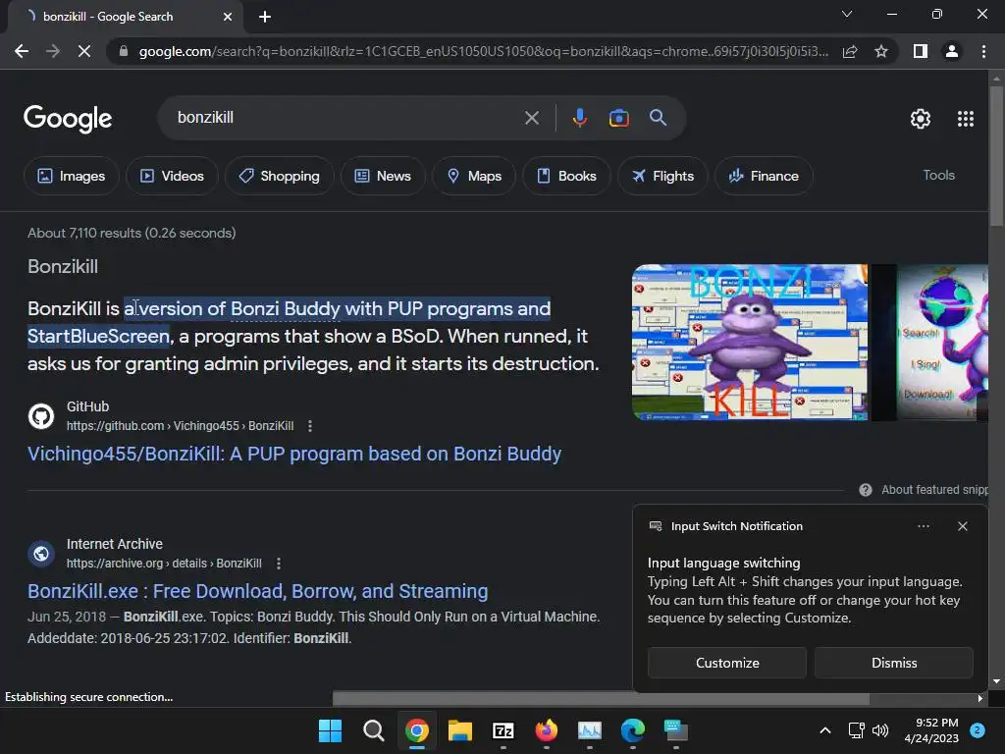Viewport: 1005px width, 754px height.
Task: Open volume control in tray
Action: tap(880, 730)
